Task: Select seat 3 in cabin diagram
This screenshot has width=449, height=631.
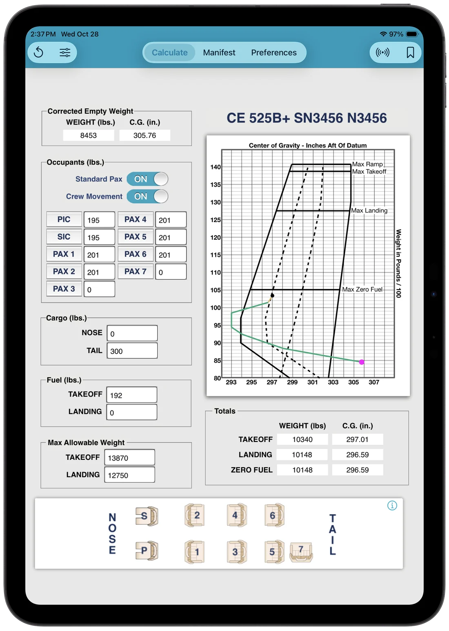Action: tap(237, 552)
